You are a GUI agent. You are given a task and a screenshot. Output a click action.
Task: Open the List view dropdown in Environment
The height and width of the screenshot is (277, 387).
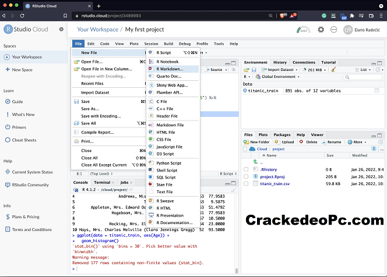click(x=363, y=70)
